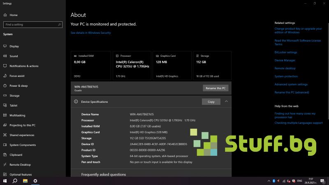Copy the device specifications

pyautogui.click(x=211, y=102)
